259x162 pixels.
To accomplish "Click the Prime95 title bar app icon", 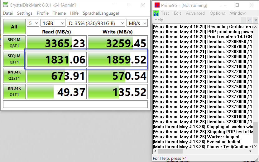I will [157, 5].
